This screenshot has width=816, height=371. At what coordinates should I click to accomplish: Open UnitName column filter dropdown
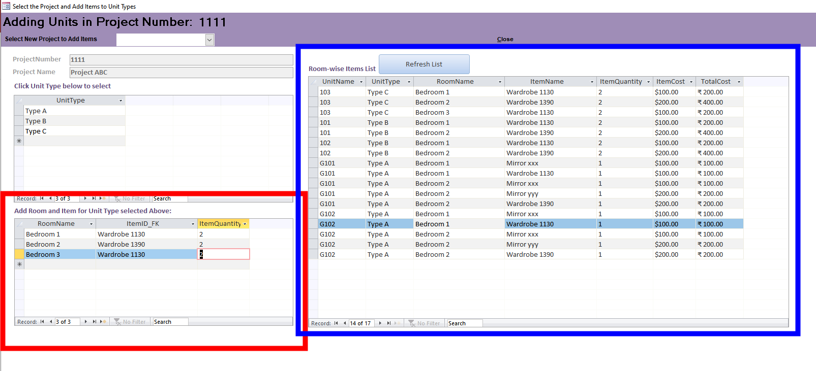(x=361, y=82)
